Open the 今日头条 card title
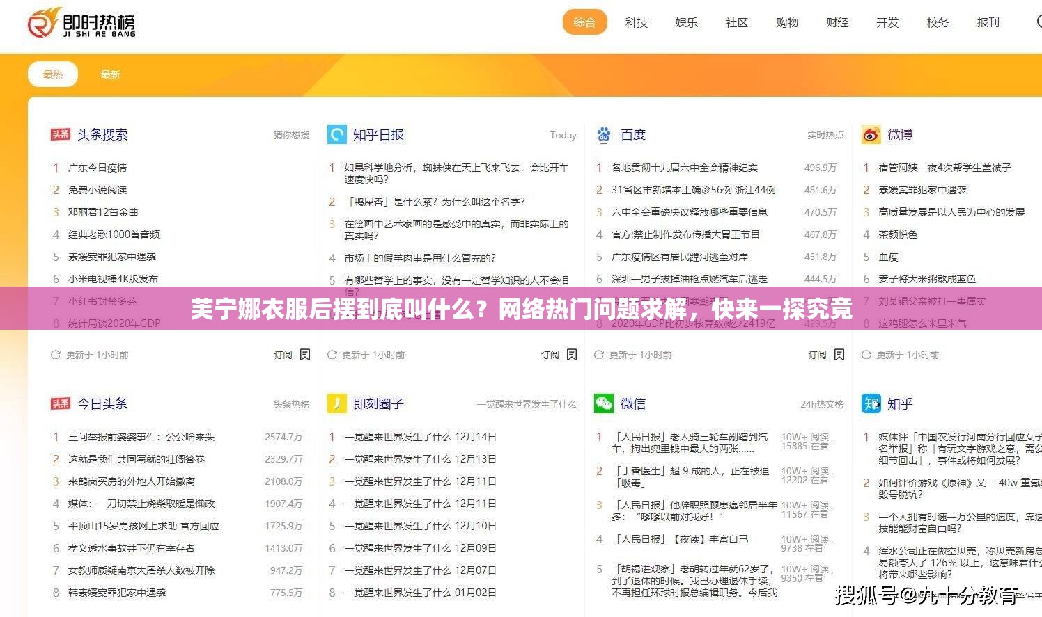 [102, 403]
